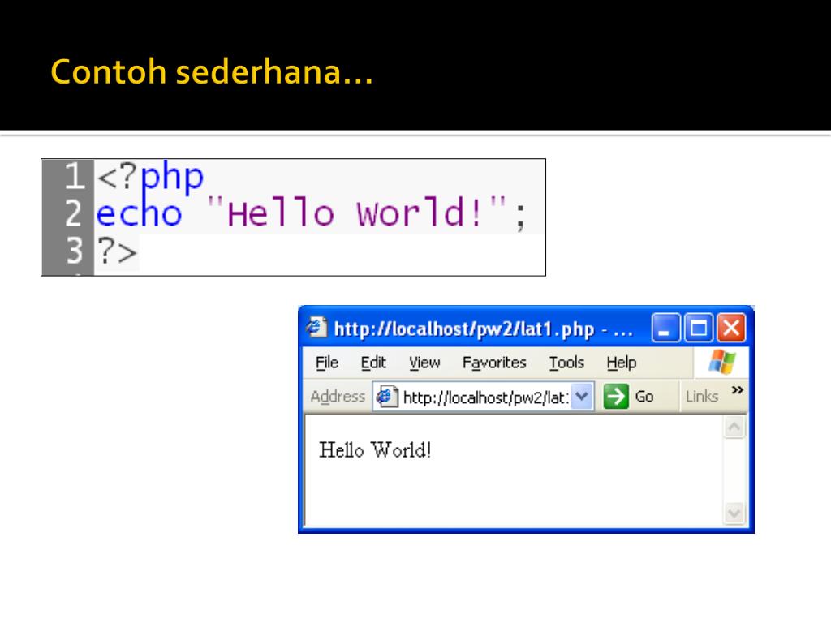
Task: Open the Help menu
Action: click(x=621, y=363)
